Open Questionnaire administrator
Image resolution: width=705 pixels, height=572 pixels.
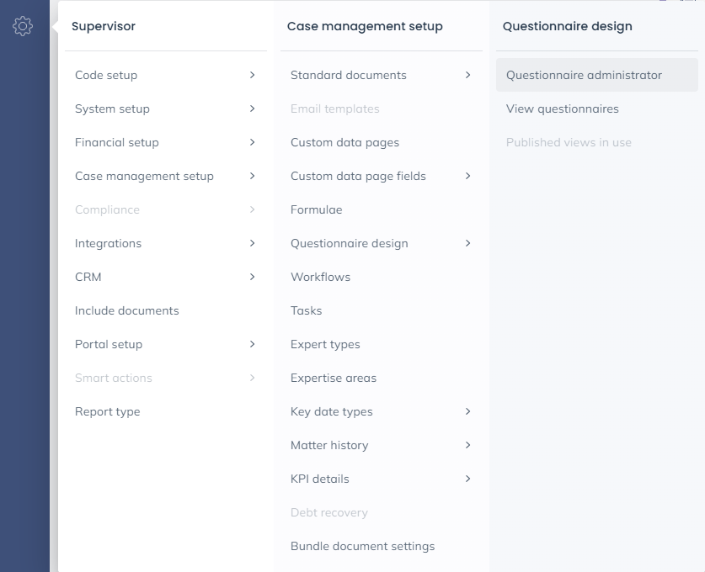tap(584, 75)
